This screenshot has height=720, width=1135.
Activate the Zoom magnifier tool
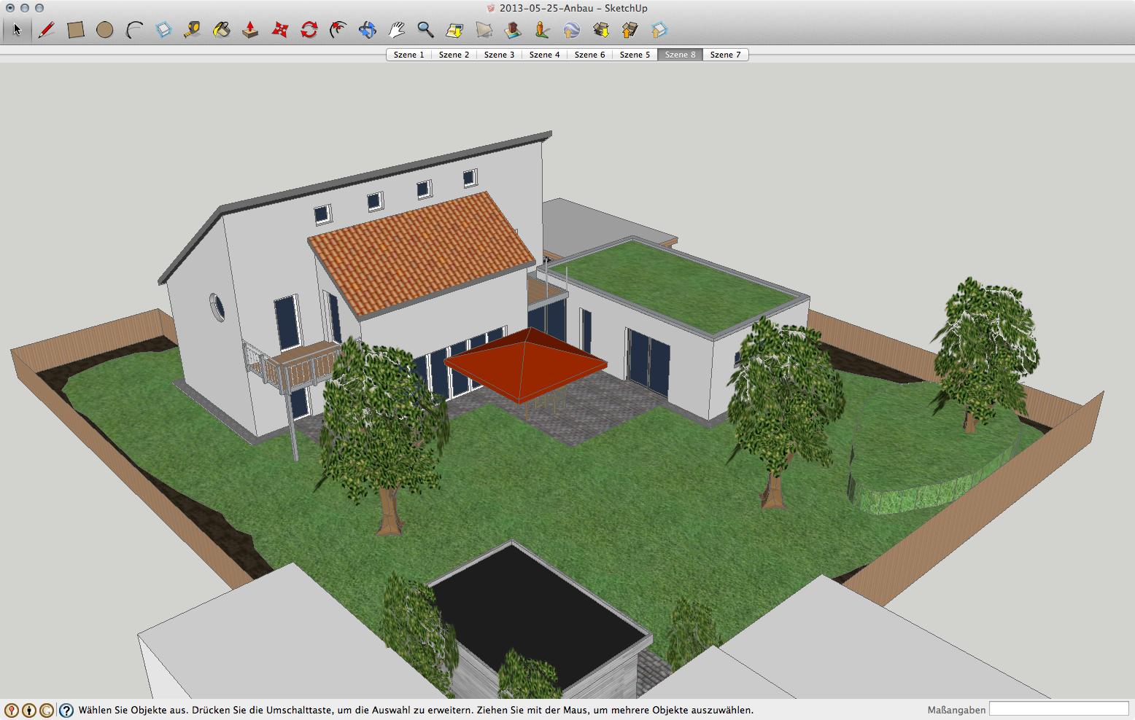(x=425, y=30)
